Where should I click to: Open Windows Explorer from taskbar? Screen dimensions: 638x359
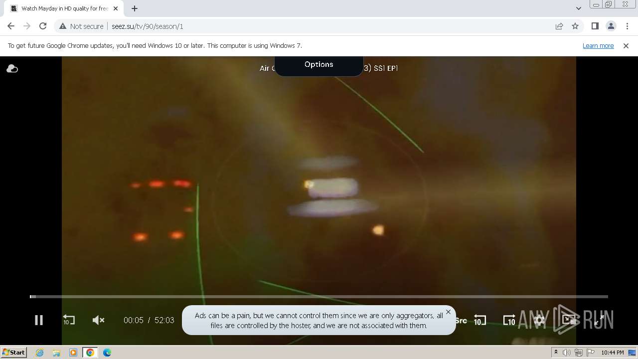point(56,353)
